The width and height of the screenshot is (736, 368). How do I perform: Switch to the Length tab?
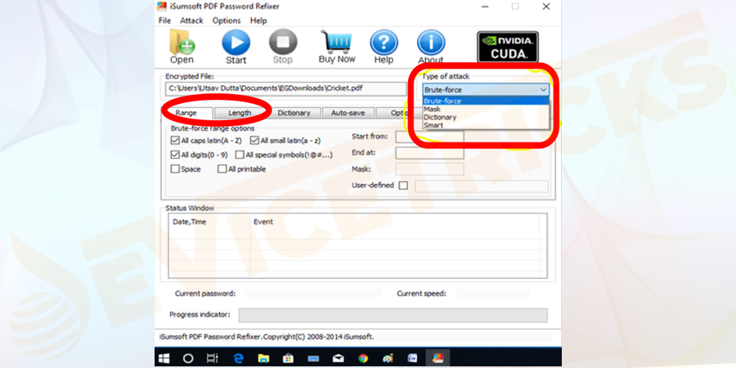click(x=240, y=113)
